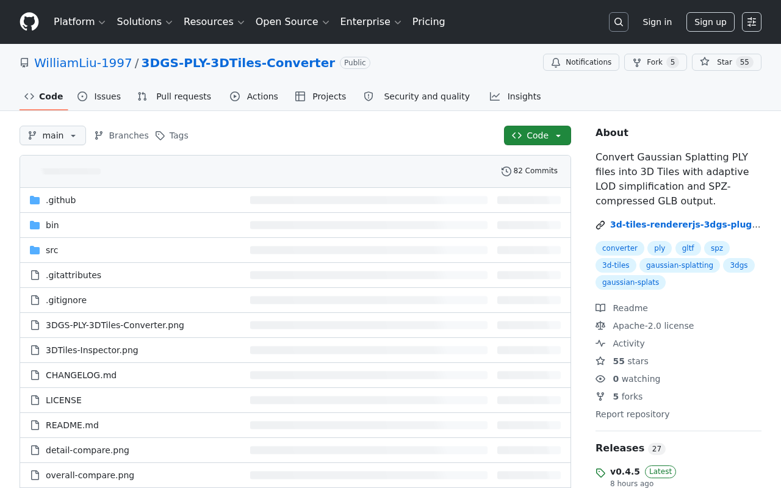Open the 3DGS-PLY-3DTiles-Converter repo link
This screenshot has width=781, height=488.
(x=238, y=63)
